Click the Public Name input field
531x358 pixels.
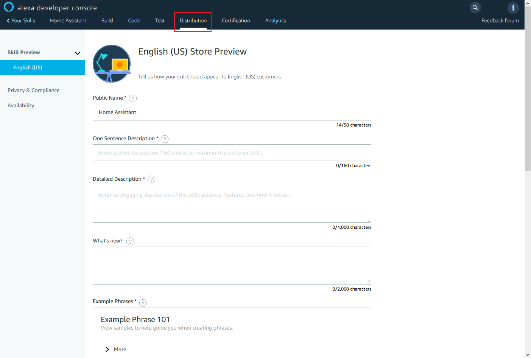click(232, 112)
